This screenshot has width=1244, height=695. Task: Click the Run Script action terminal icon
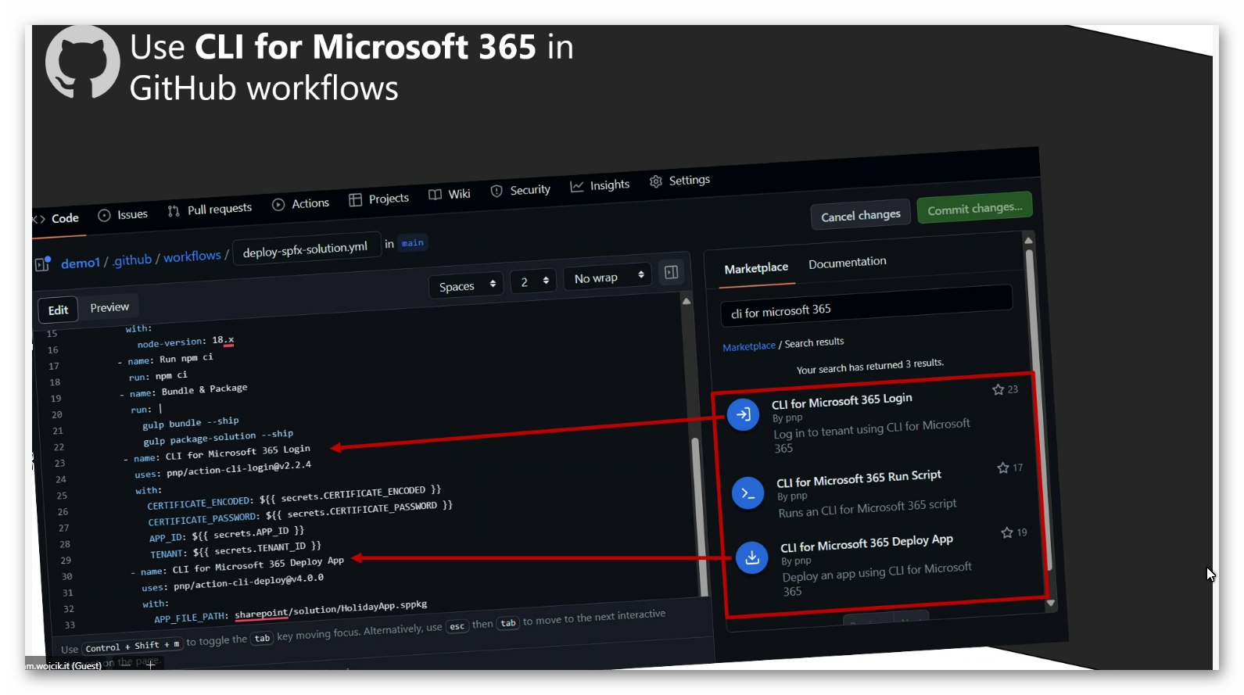point(747,493)
